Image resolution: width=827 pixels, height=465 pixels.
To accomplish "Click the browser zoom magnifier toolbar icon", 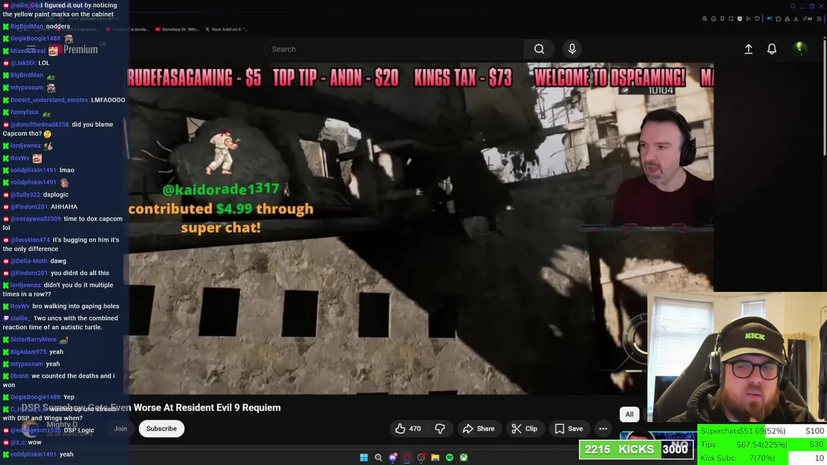I will (705, 19).
